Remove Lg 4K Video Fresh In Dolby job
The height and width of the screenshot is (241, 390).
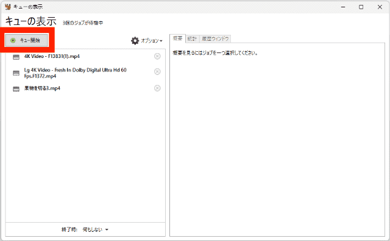(x=157, y=72)
